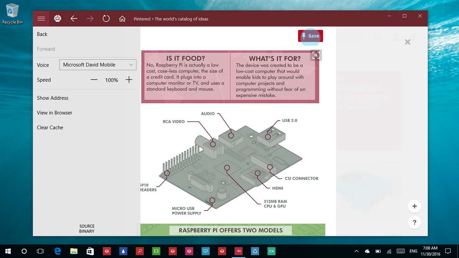
Task: Select Clear Cache option
Action: tap(50, 127)
